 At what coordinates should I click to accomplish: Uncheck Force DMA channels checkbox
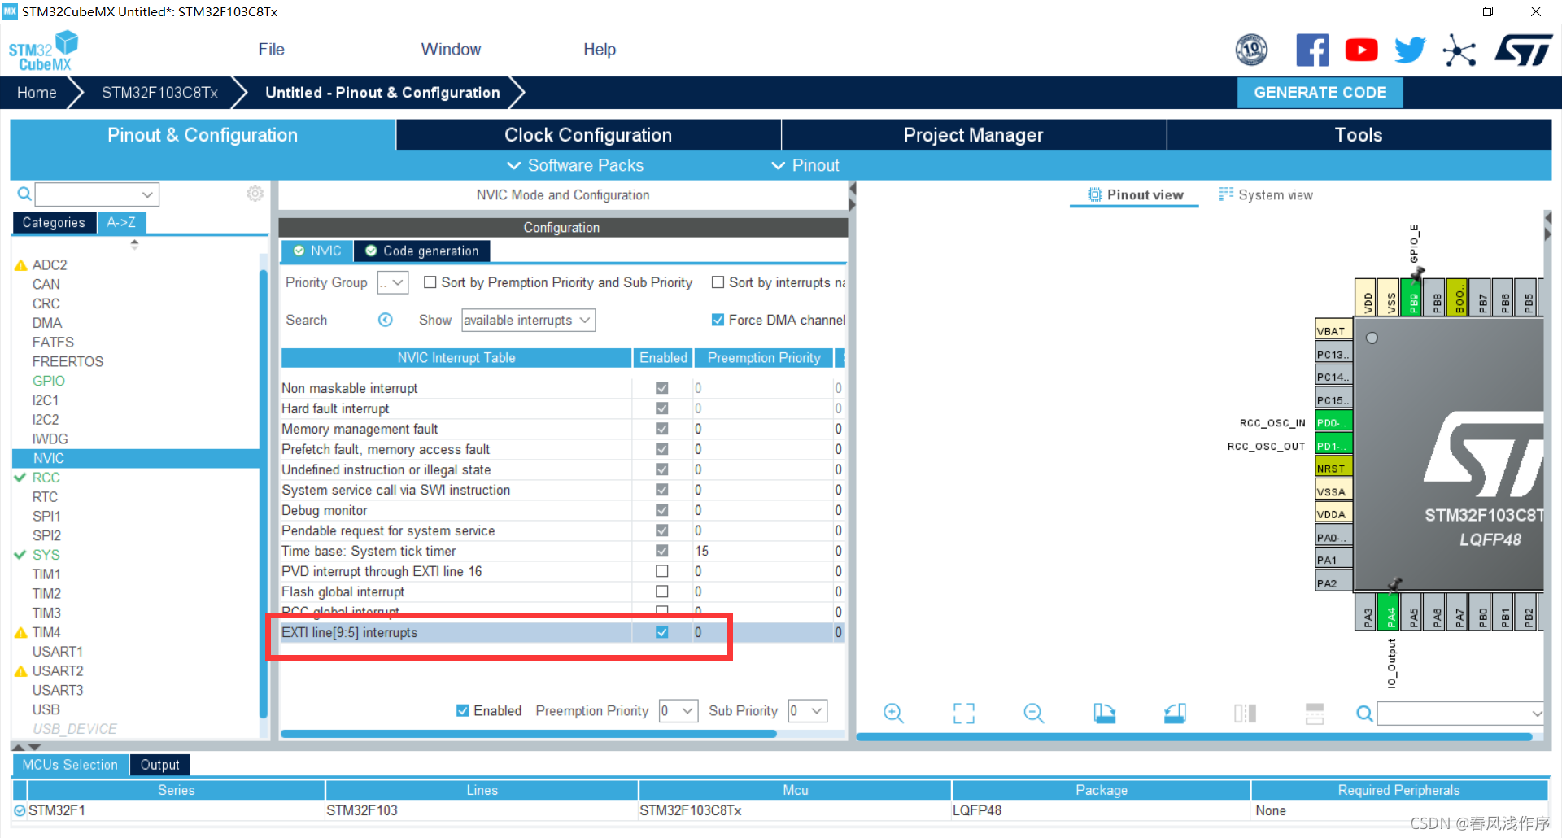click(x=718, y=320)
